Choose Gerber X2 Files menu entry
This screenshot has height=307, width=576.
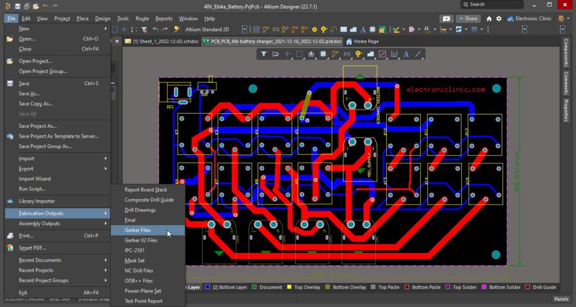click(148, 240)
